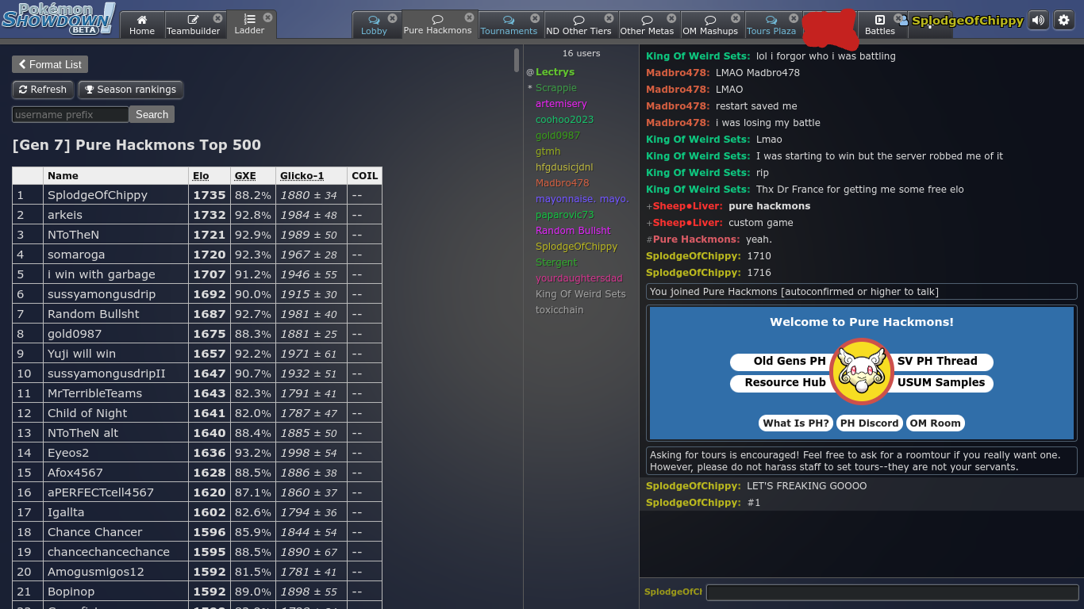This screenshot has height=609, width=1084.
Task: Refresh the ladder rankings
Action: (x=43, y=90)
